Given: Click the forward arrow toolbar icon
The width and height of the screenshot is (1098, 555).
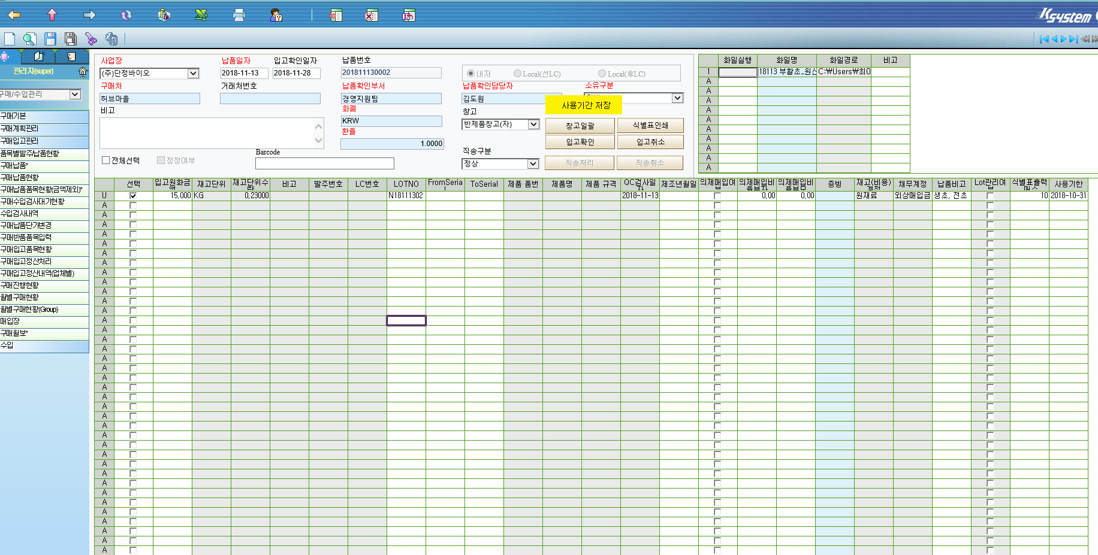Looking at the screenshot, I should click(x=89, y=15).
